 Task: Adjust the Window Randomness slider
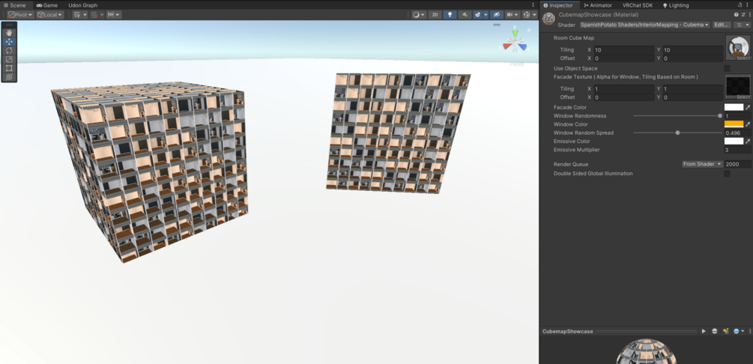[677, 116]
